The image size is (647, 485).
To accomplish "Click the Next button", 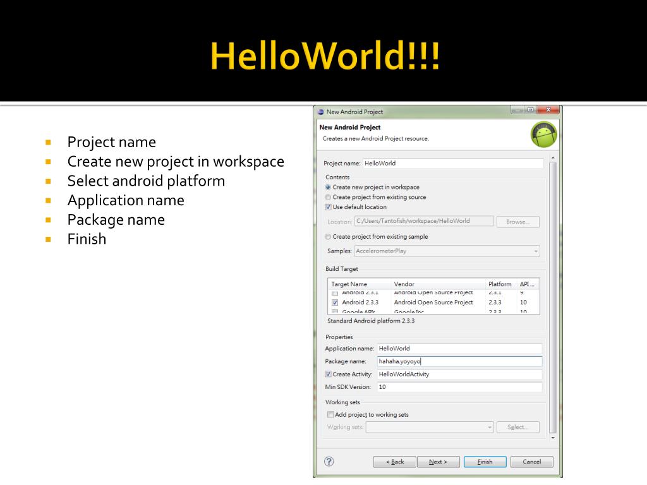I will (438, 462).
